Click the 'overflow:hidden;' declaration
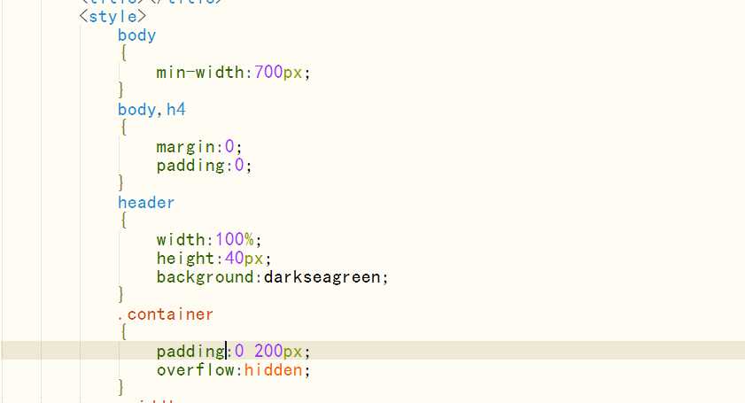Screen dimensions: 745x403 point(233,370)
